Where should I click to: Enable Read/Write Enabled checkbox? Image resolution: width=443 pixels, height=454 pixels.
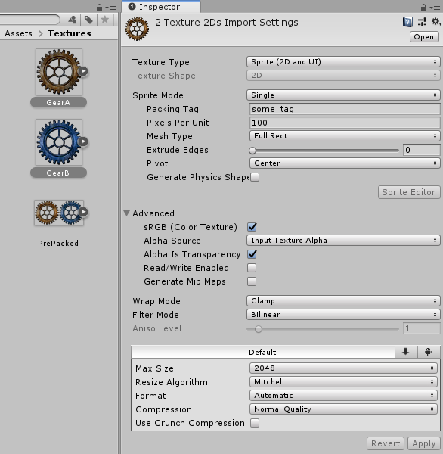[252, 268]
